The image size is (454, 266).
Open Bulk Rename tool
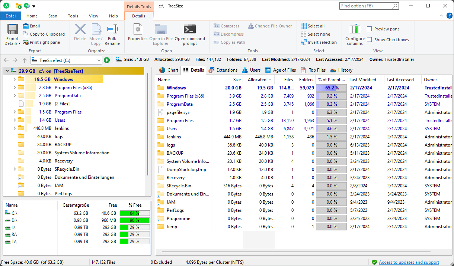[112, 35]
